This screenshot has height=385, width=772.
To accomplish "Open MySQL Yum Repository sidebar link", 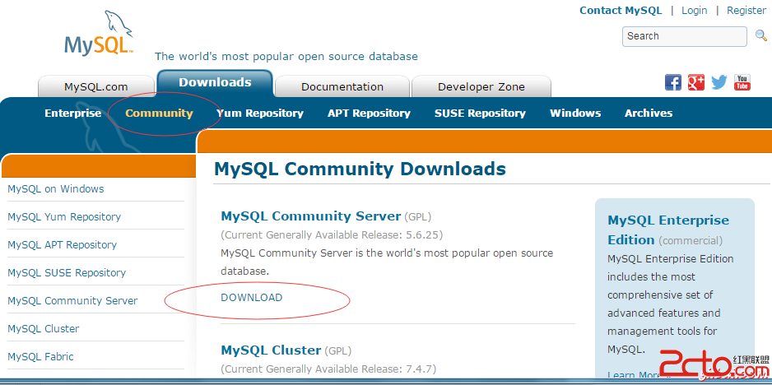I will click(64, 217).
